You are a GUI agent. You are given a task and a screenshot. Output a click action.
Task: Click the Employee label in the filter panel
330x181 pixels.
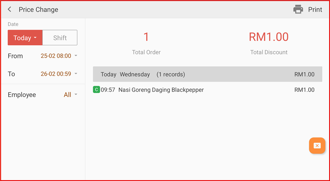point(22,95)
